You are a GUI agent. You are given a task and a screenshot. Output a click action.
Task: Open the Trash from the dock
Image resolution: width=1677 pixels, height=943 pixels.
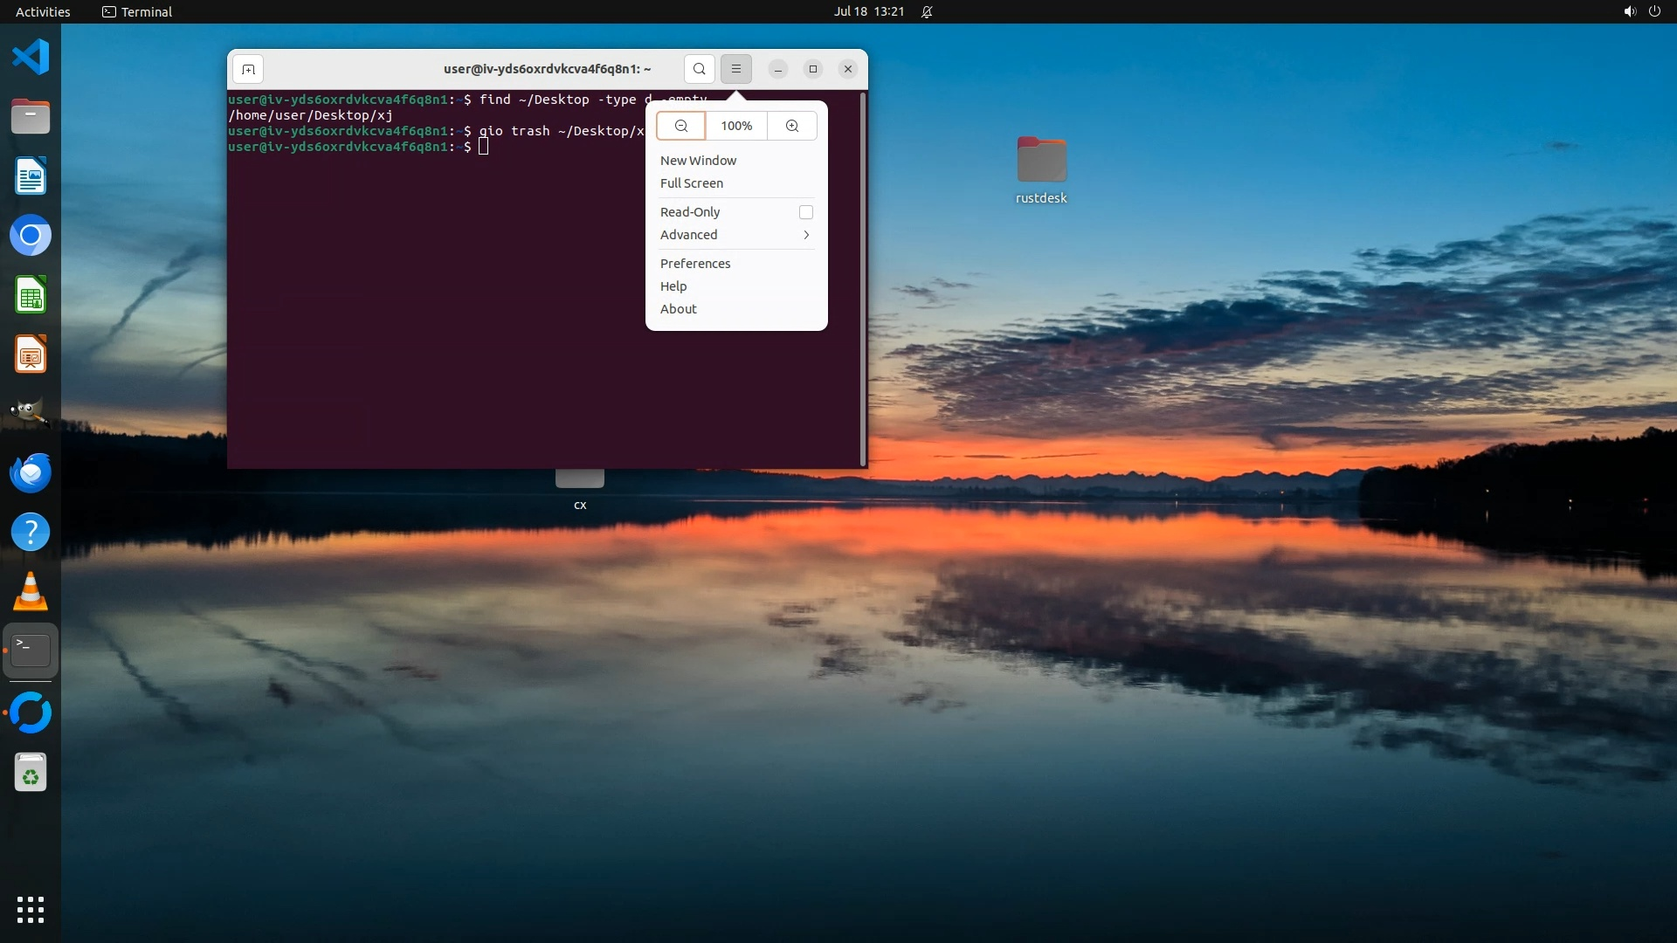click(31, 773)
